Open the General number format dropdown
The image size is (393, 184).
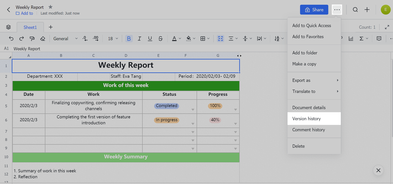(65, 39)
